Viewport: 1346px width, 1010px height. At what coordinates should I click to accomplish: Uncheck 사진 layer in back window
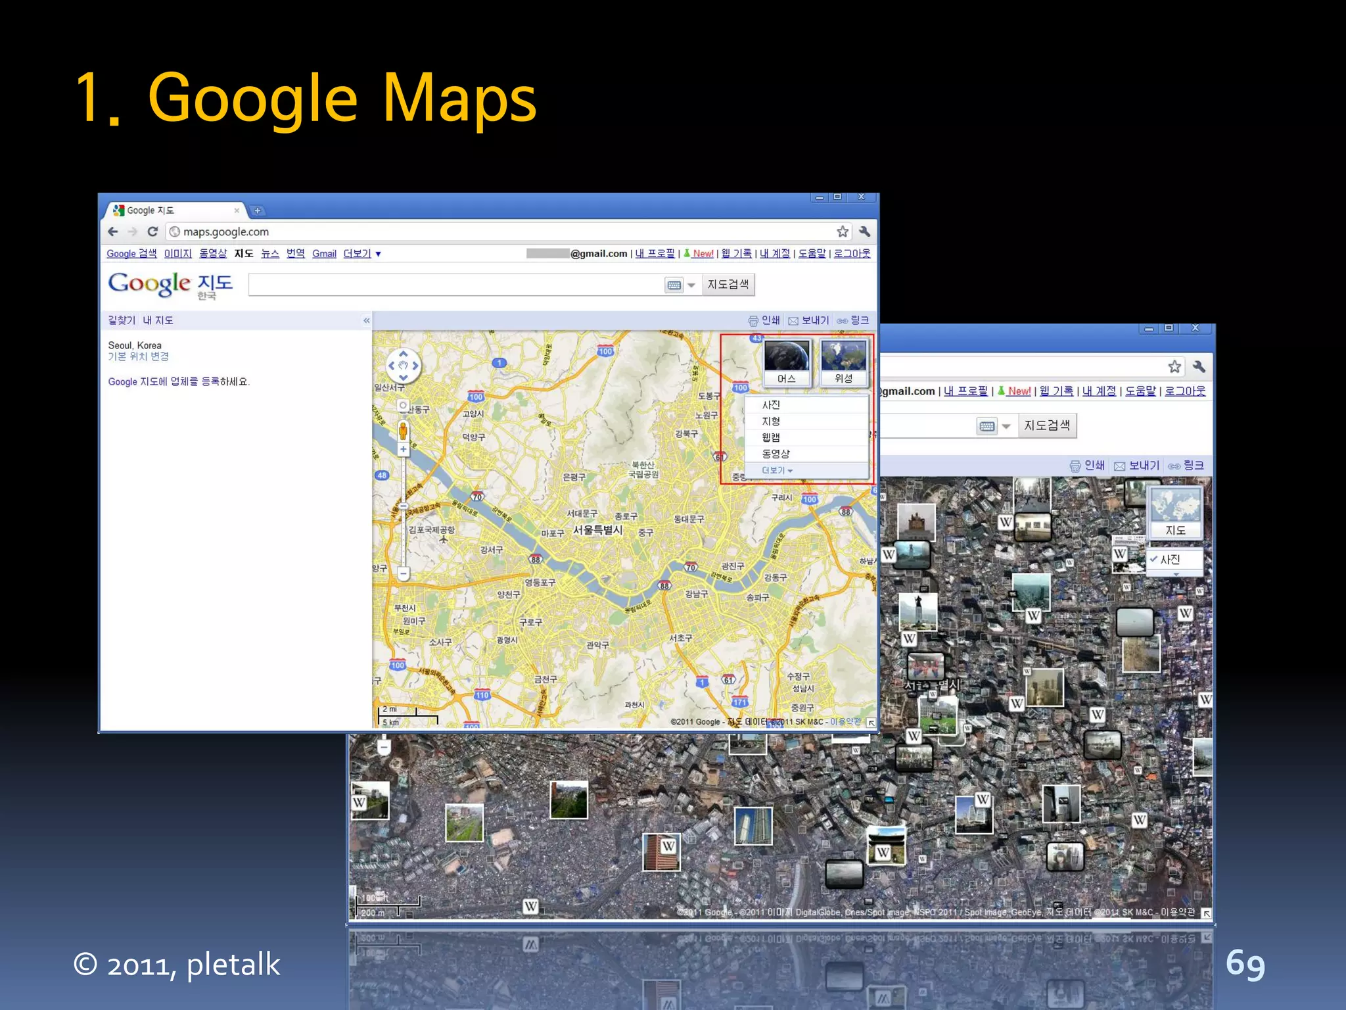1175,560
